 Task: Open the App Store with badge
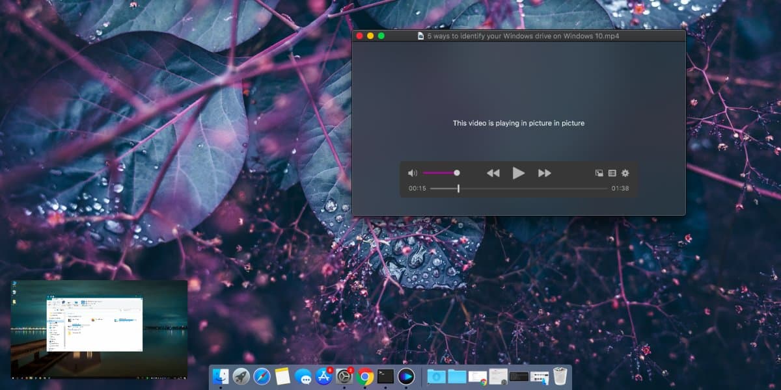tap(323, 376)
